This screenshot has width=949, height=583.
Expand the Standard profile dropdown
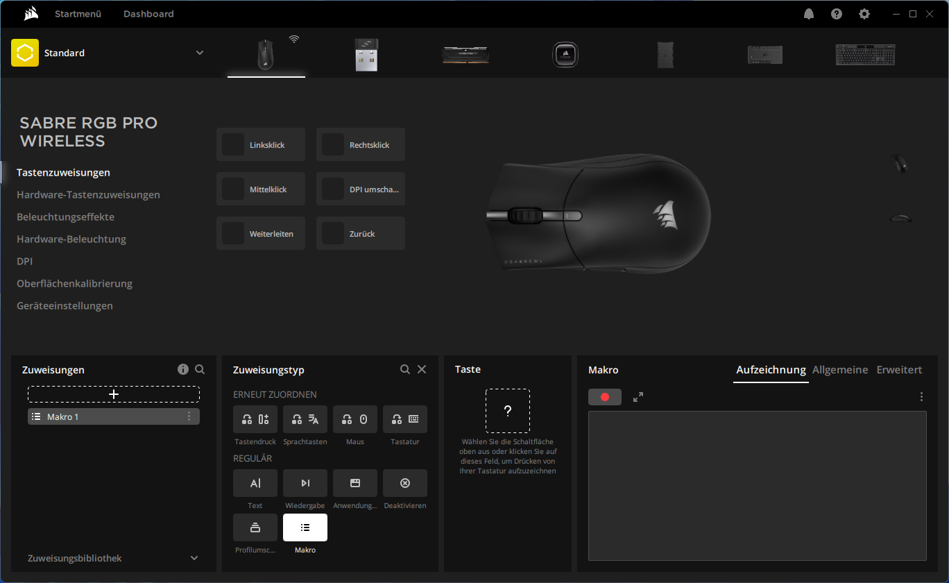(200, 53)
